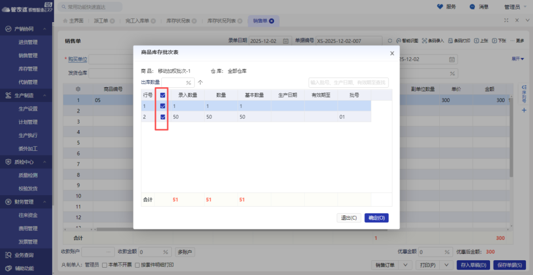Click the 条码打印 barcode print icon
The height and width of the screenshot is (275, 533).
pos(451,41)
